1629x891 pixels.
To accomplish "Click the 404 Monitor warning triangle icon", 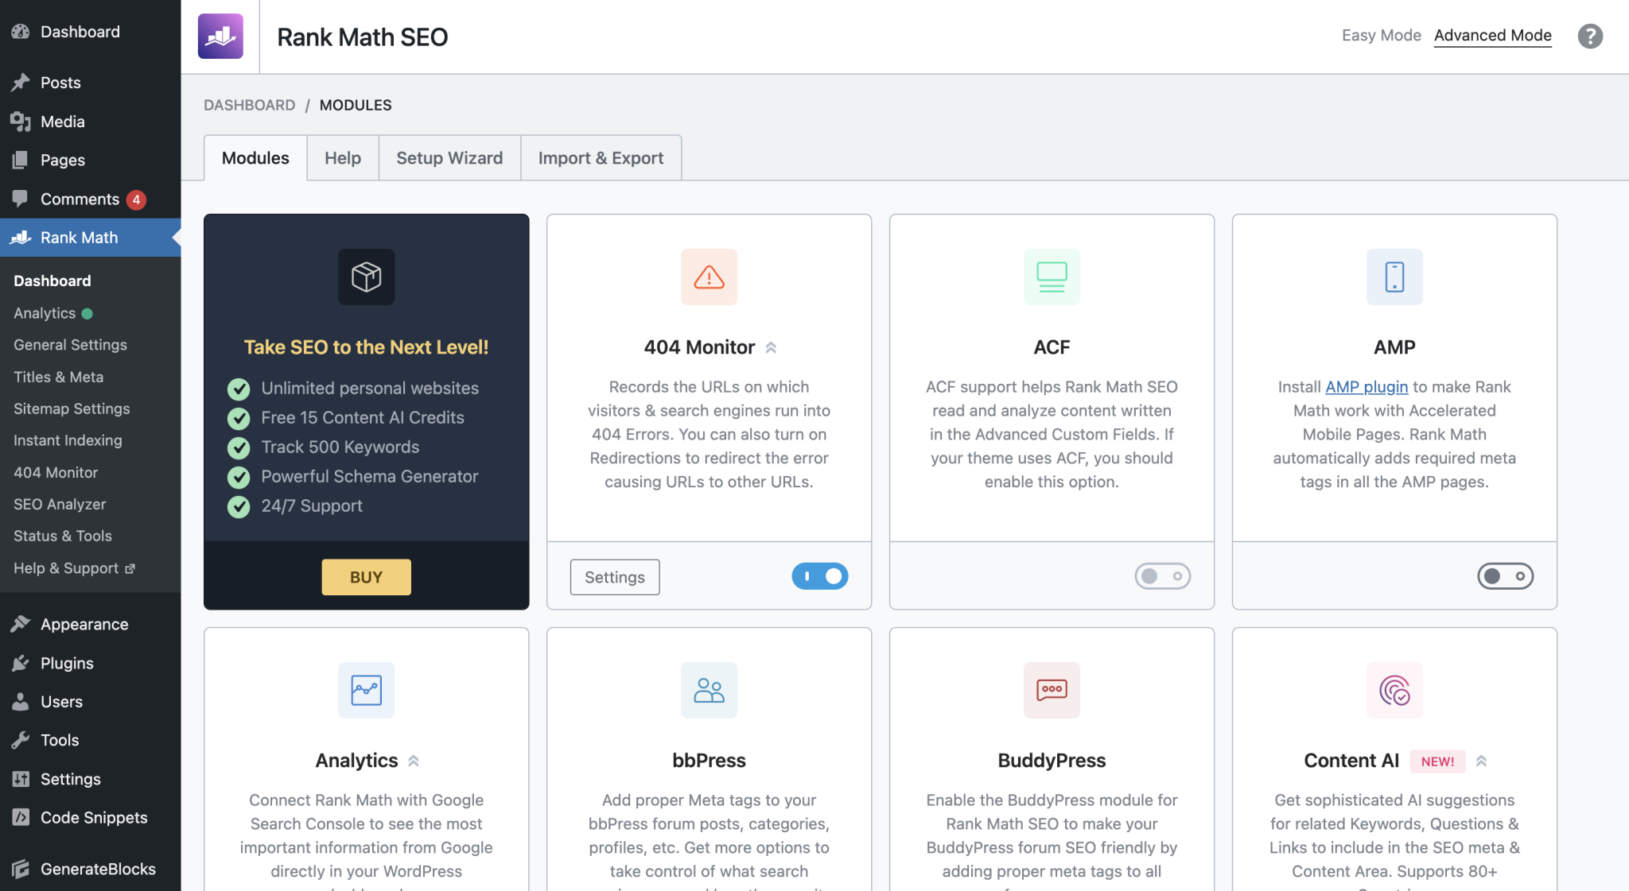I will [709, 277].
